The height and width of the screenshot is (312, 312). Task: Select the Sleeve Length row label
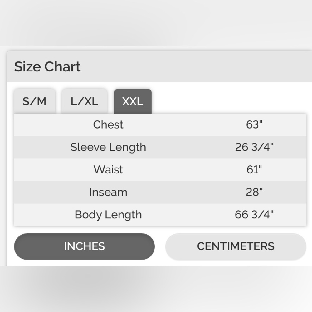(x=108, y=148)
